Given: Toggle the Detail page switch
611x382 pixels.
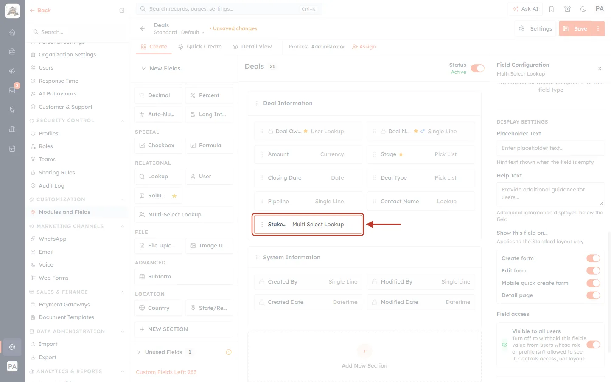Looking at the screenshot, I should pos(593,295).
